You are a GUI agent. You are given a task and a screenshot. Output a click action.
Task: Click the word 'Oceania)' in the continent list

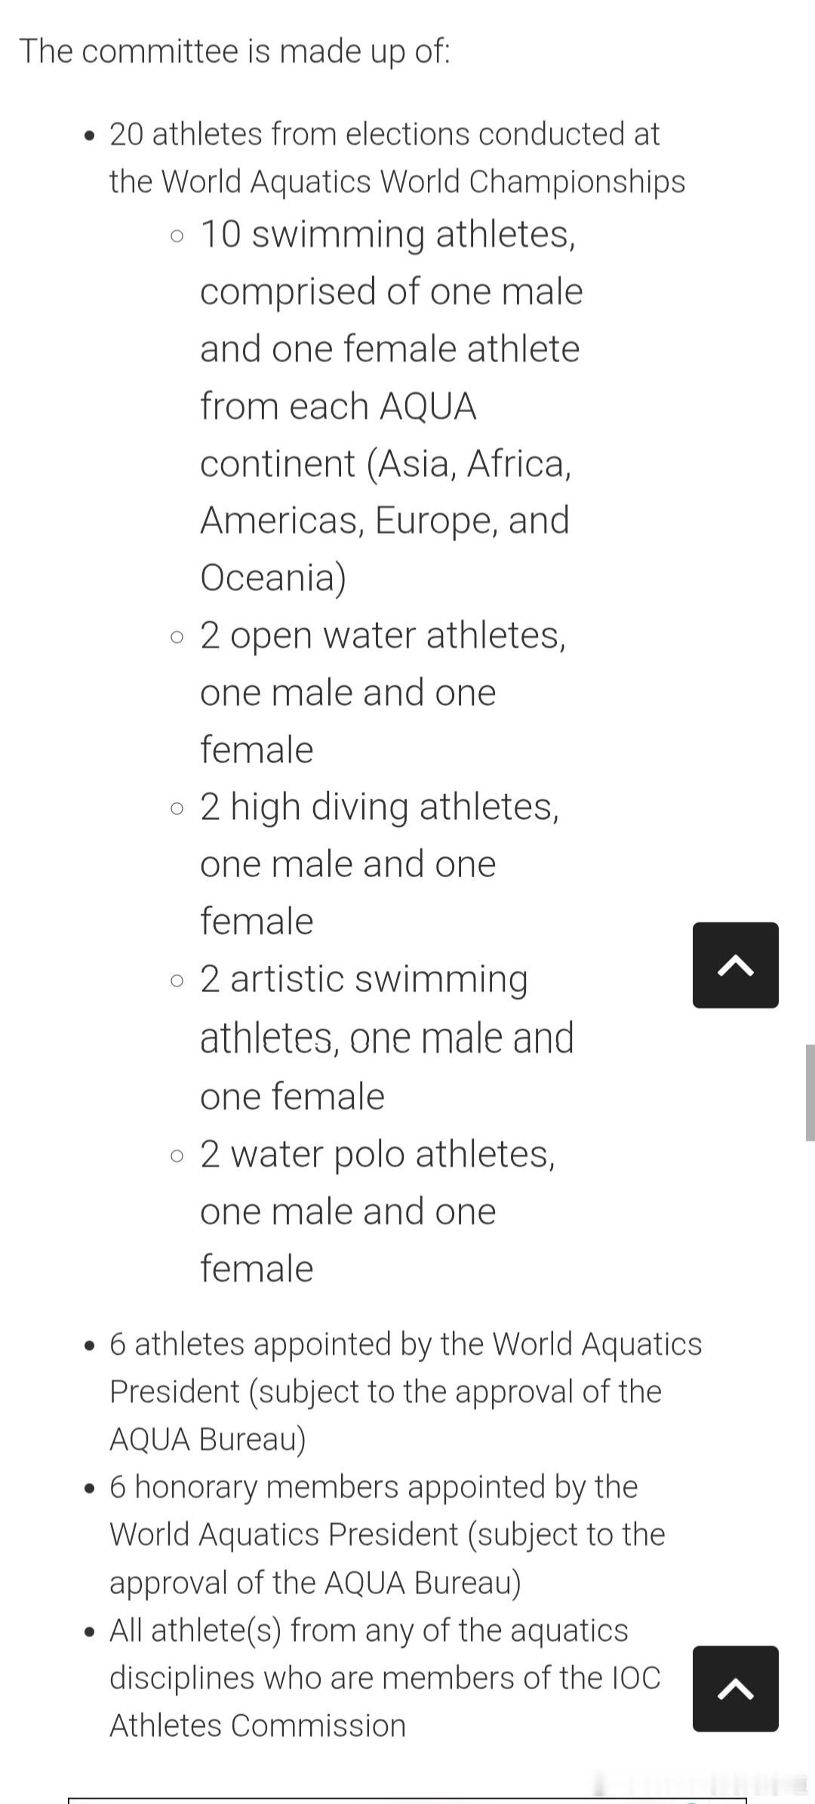tap(273, 577)
